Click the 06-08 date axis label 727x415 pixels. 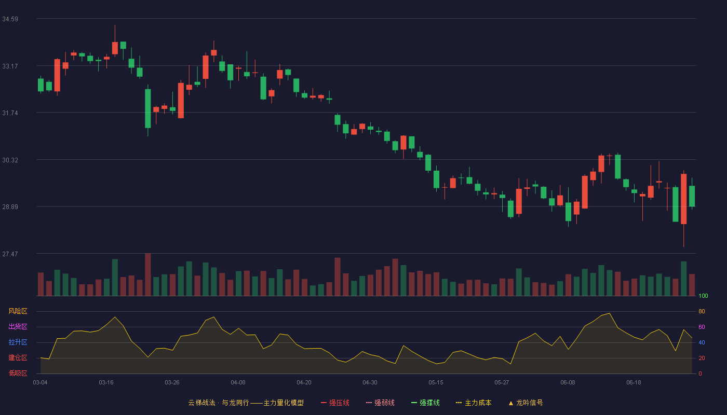(568, 382)
